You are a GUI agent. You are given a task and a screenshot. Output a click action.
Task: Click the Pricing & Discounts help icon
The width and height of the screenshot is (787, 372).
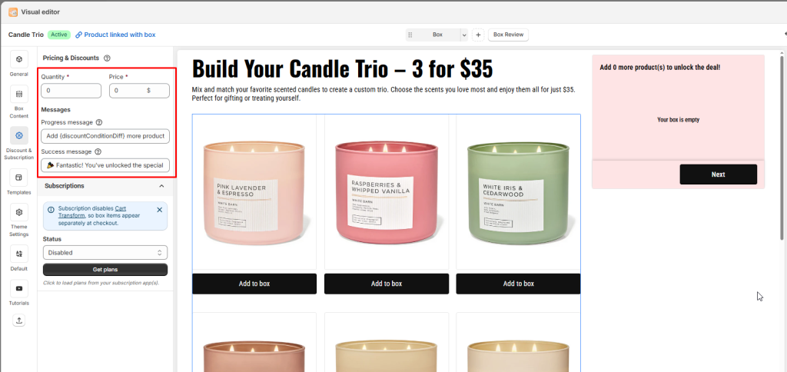[x=107, y=58]
